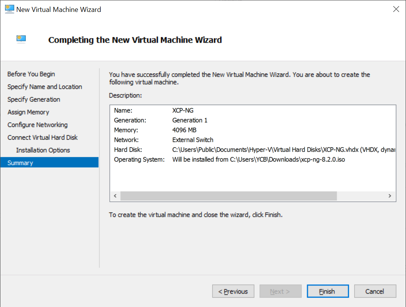Screen dimensions: 406x307
Task: Click the wizard icon beside the heading
Action: (21, 39)
